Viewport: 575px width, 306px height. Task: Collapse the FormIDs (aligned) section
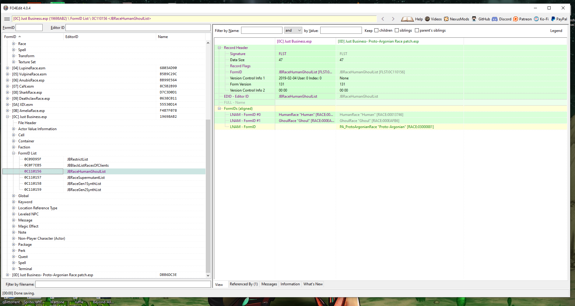pyautogui.click(x=219, y=109)
